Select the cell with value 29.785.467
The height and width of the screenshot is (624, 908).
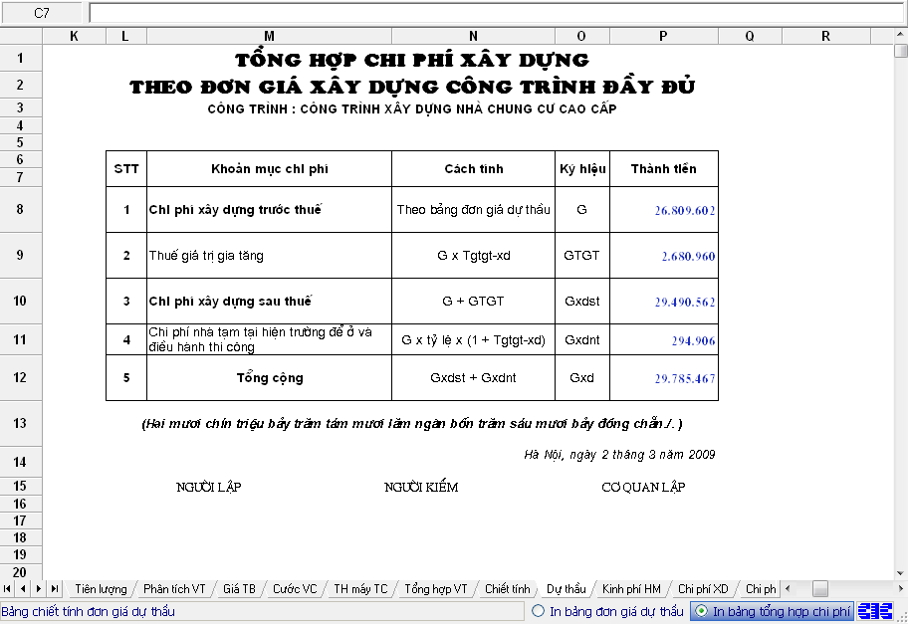coord(664,378)
